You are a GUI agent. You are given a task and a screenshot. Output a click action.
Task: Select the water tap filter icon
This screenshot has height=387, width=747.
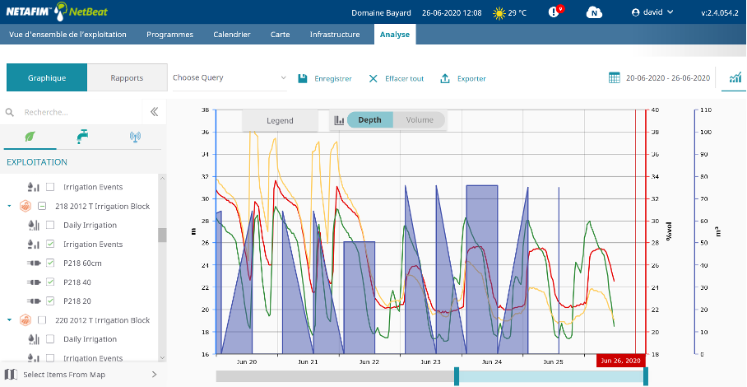click(x=82, y=137)
